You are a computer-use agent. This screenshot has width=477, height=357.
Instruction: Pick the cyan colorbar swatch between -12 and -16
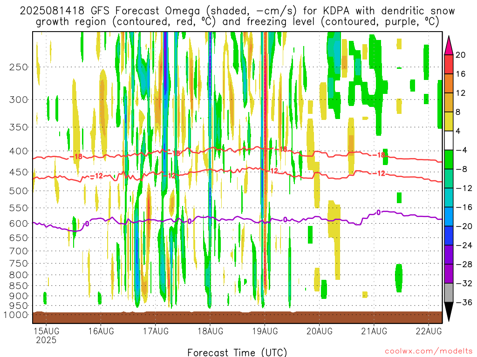click(x=449, y=198)
